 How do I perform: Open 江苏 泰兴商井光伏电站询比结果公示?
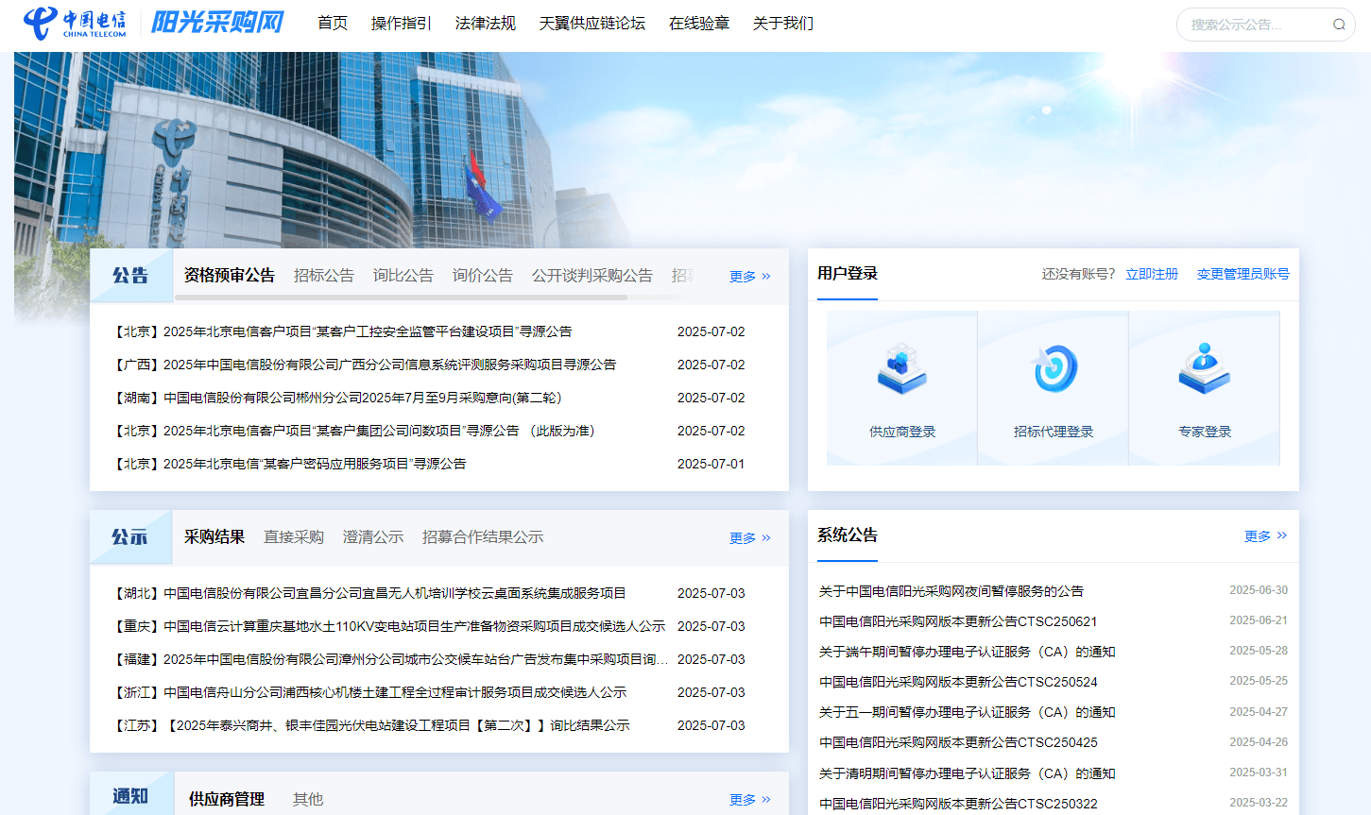[370, 725]
